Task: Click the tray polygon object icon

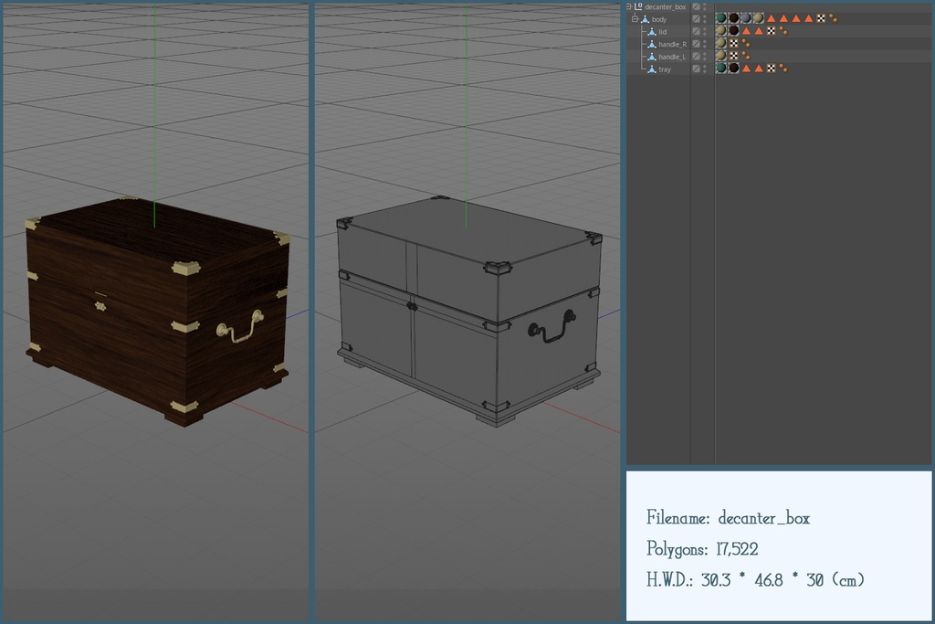Action: click(x=652, y=69)
